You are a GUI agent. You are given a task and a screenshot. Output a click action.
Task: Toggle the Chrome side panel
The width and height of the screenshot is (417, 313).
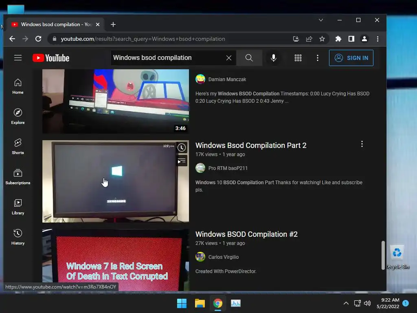tap(351, 39)
